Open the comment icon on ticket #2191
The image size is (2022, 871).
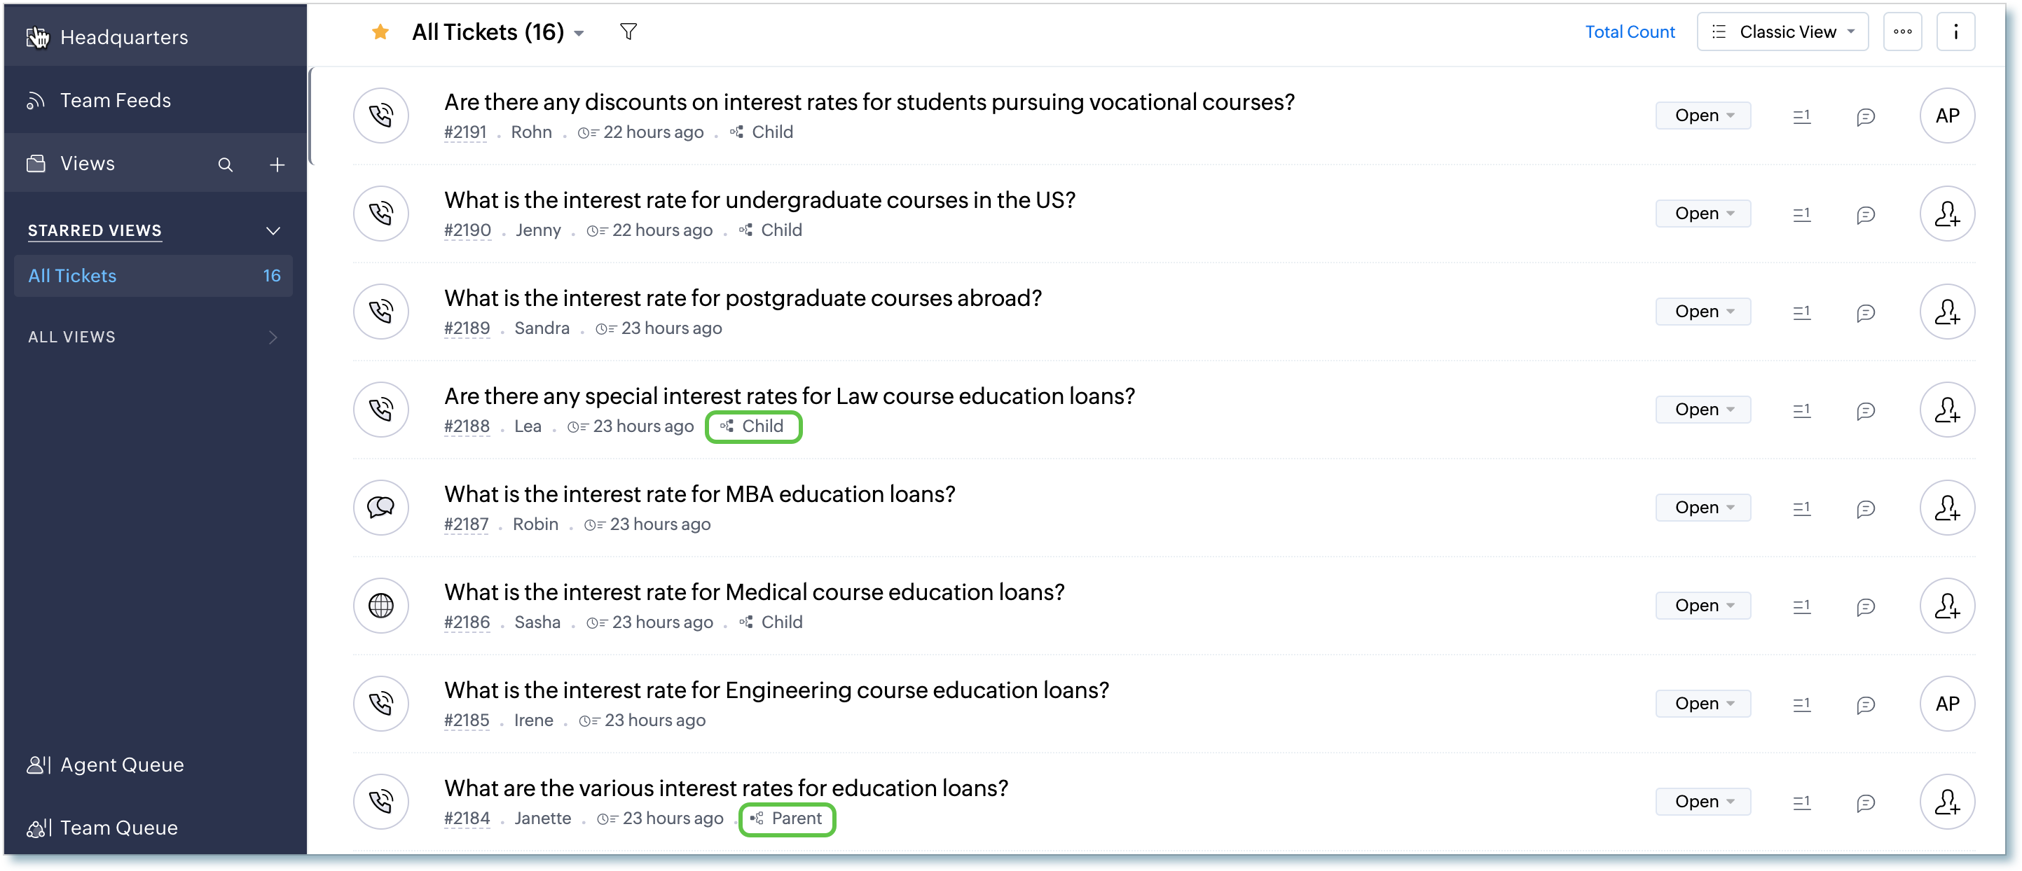click(1866, 117)
